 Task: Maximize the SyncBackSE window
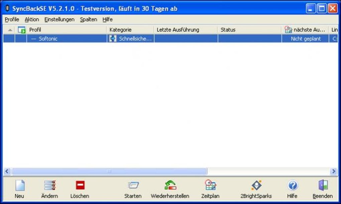pos(322,9)
